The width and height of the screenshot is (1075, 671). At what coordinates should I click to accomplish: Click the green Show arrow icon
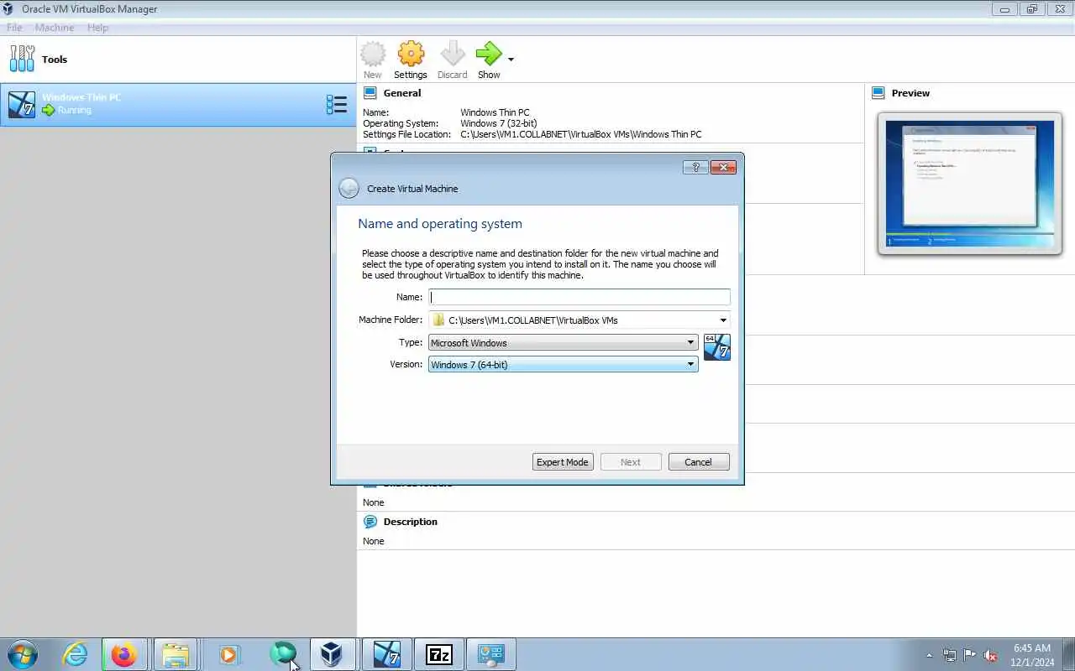(488, 55)
